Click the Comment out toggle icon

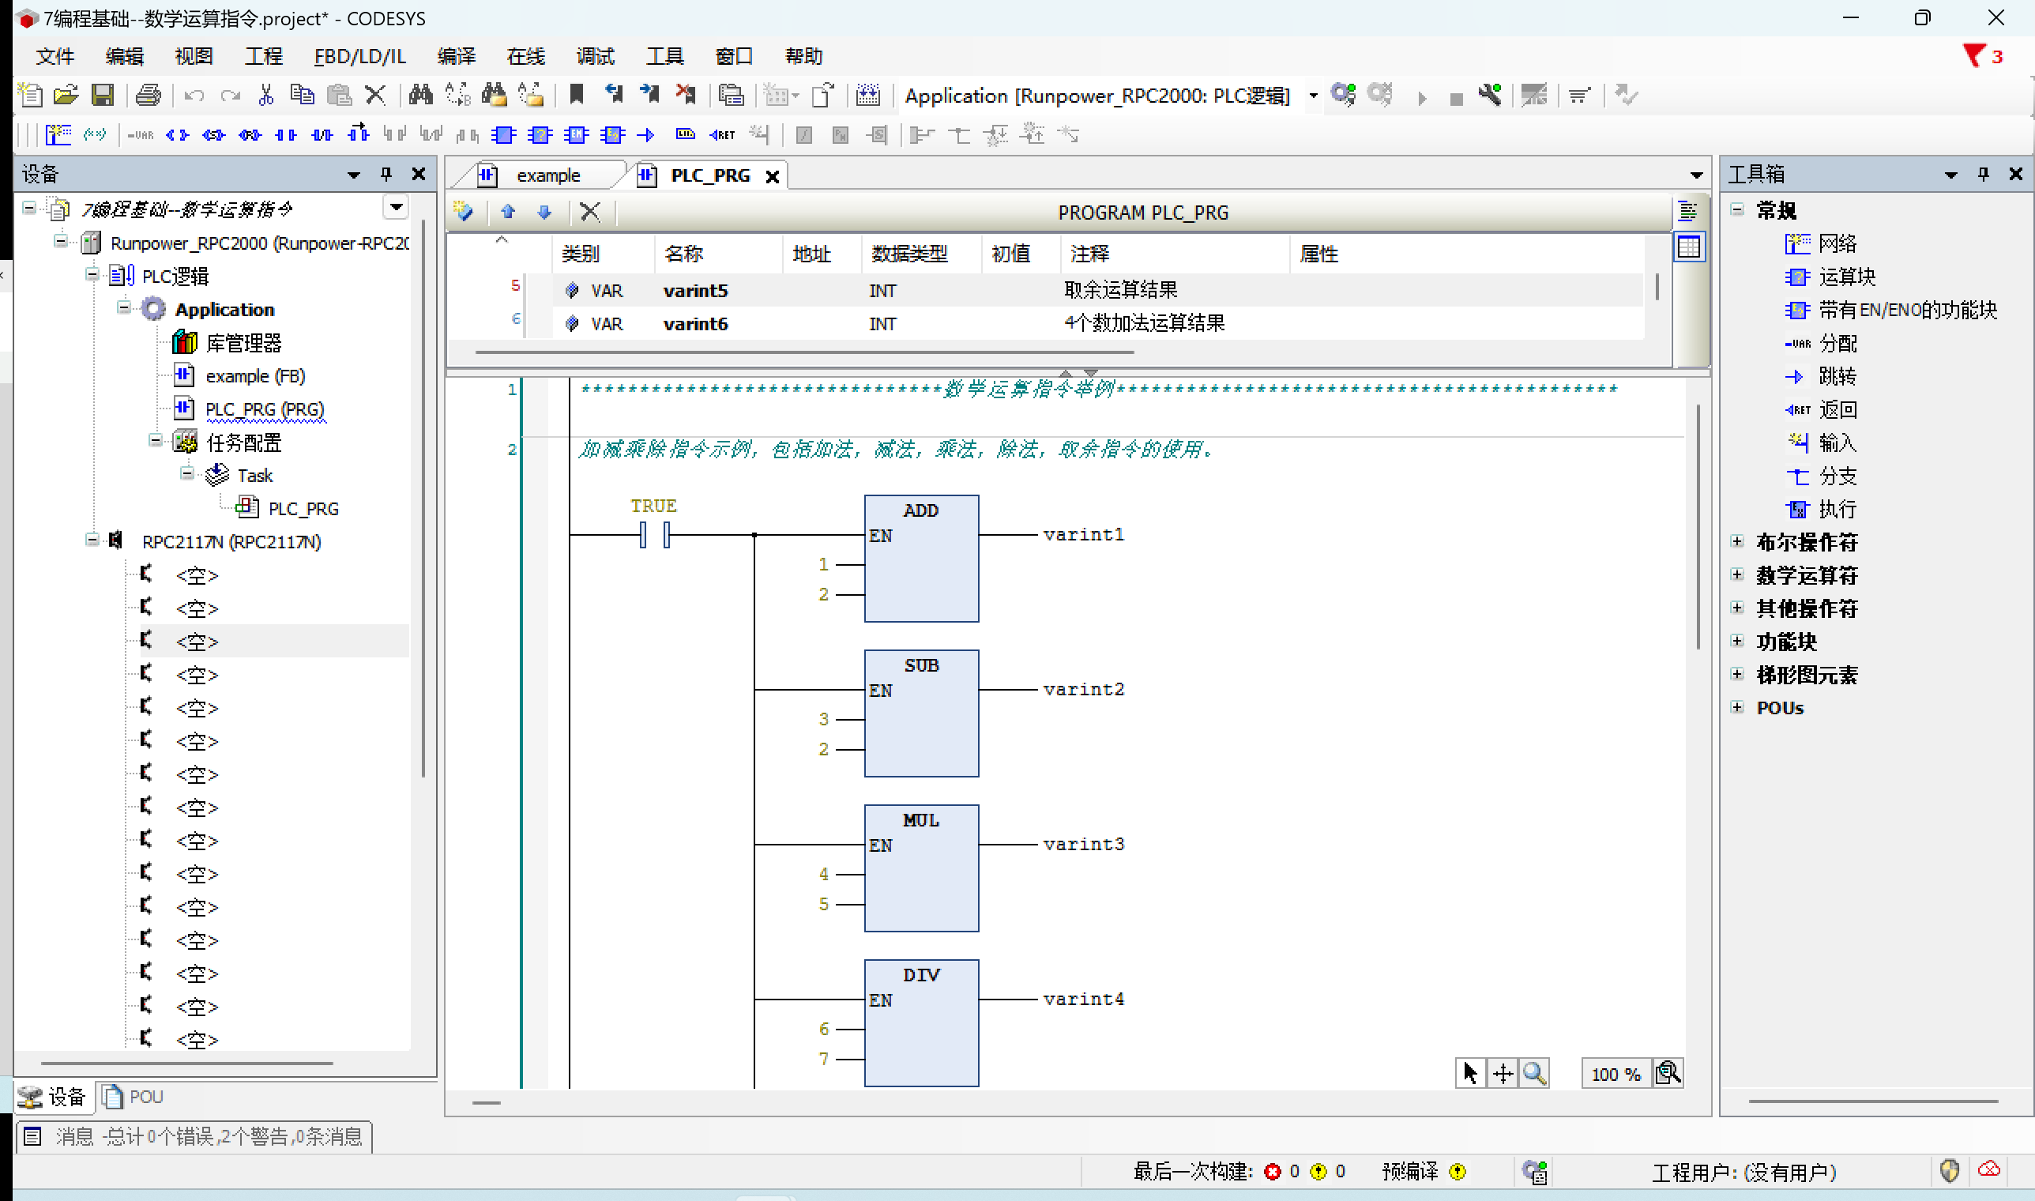(x=95, y=135)
